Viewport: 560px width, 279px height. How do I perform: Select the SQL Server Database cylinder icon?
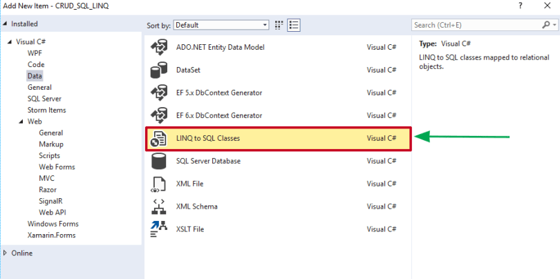click(x=159, y=162)
